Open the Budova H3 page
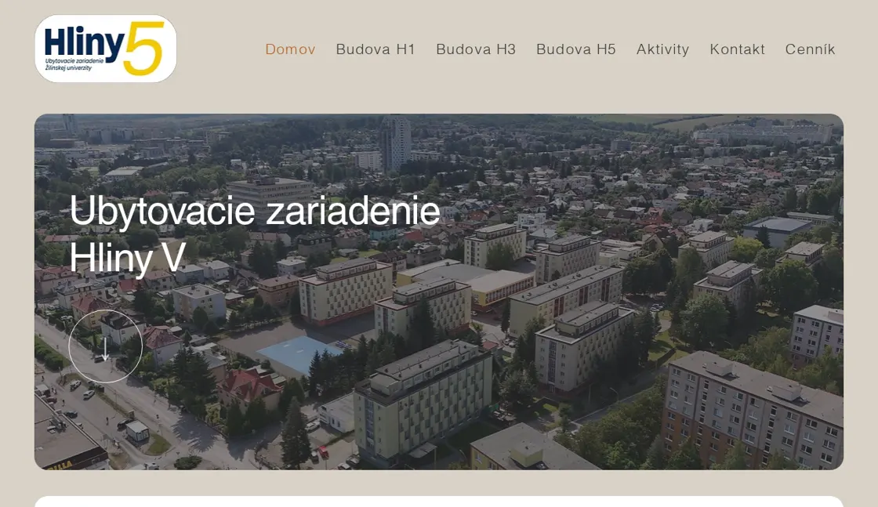Image resolution: width=878 pixels, height=507 pixels. (x=475, y=49)
